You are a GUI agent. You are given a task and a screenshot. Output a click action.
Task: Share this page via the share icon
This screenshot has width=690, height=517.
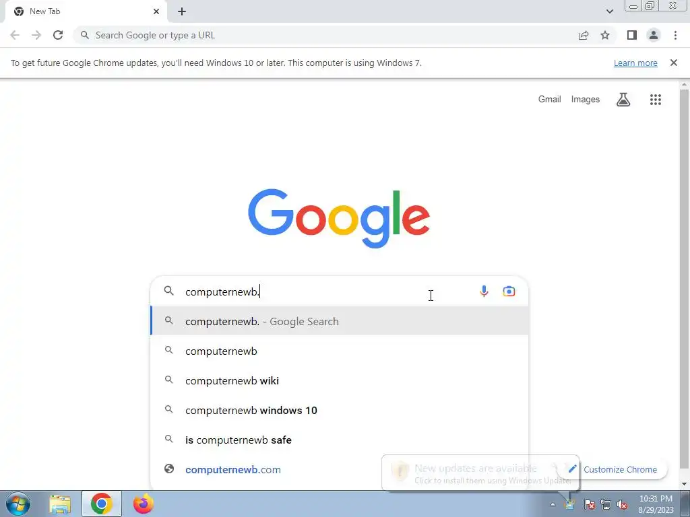tap(584, 35)
